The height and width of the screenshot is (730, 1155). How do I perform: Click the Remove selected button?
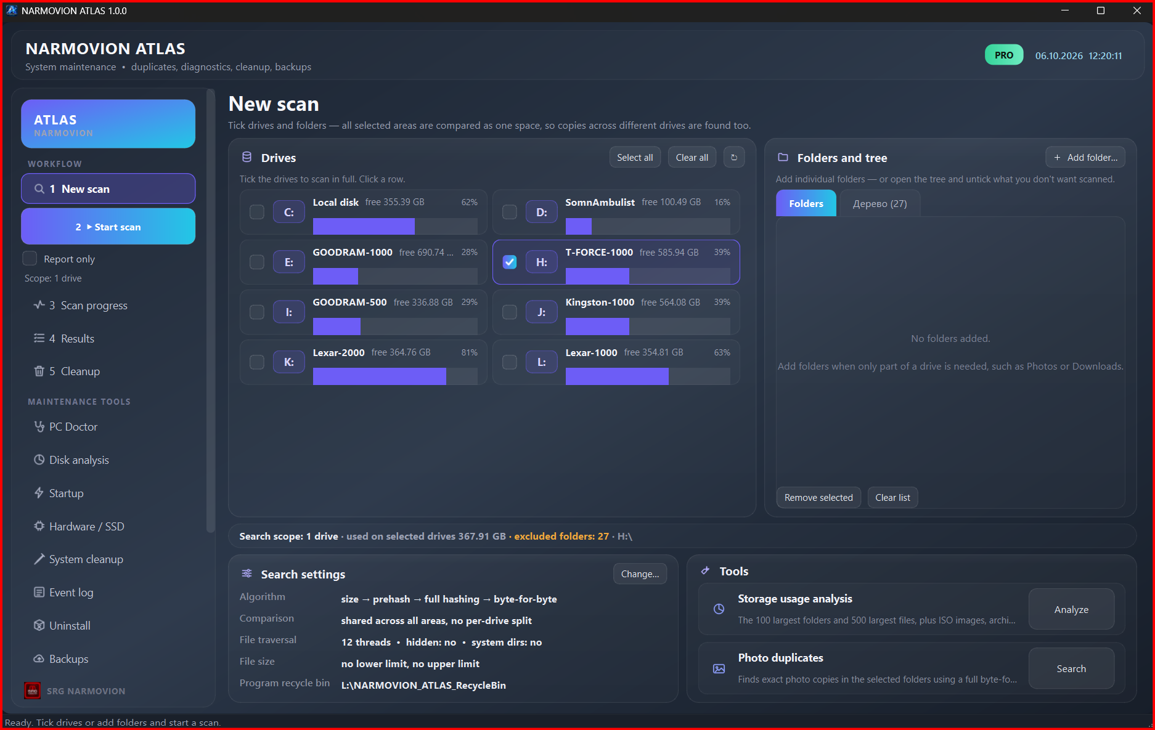click(818, 497)
